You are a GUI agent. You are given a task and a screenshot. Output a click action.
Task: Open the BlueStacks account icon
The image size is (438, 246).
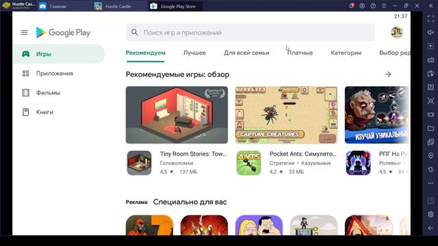362,5
